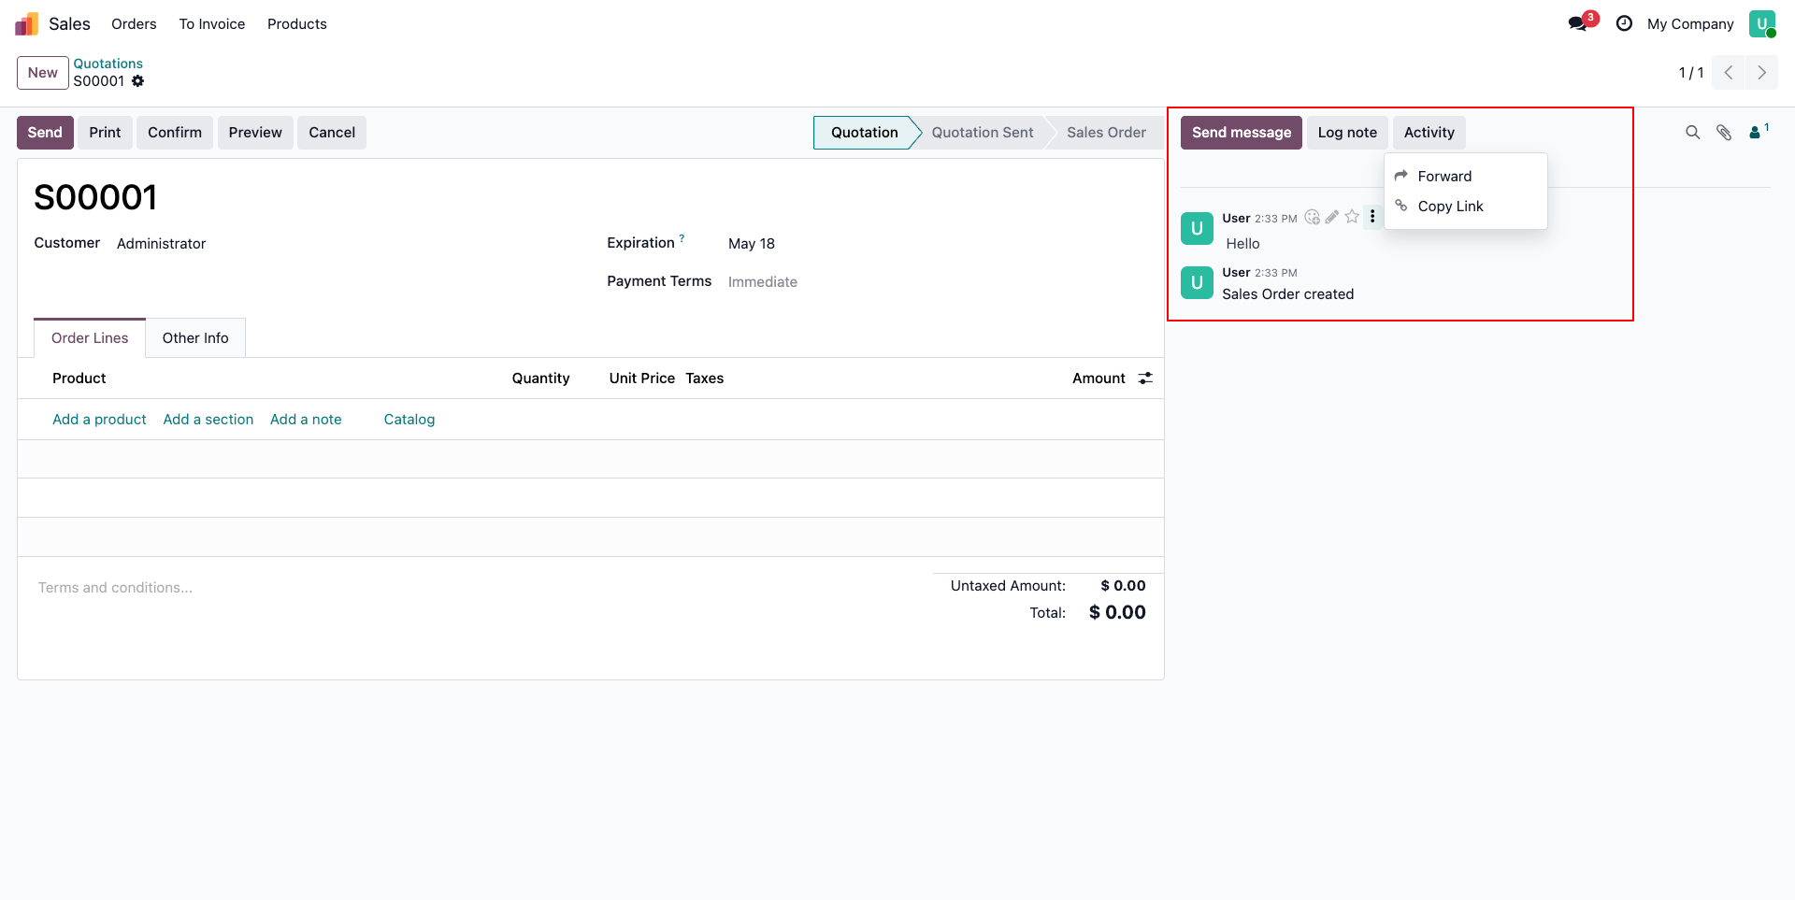The image size is (1795, 900).
Task: Click the Unit Price column header
Action: tap(642, 379)
